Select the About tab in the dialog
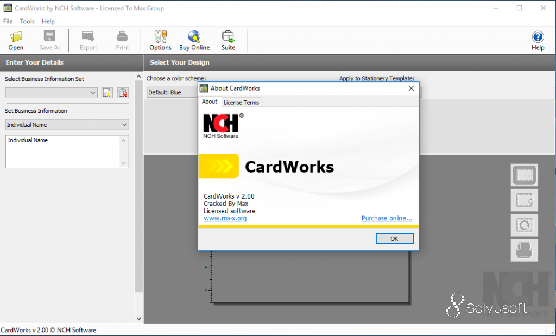 point(210,102)
